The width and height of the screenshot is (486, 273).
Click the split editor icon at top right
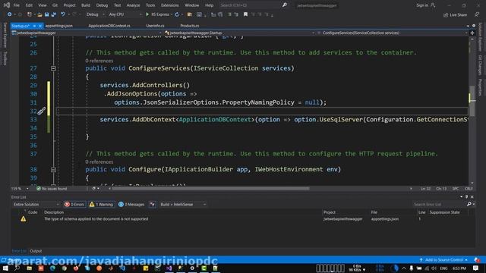click(x=472, y=33)
